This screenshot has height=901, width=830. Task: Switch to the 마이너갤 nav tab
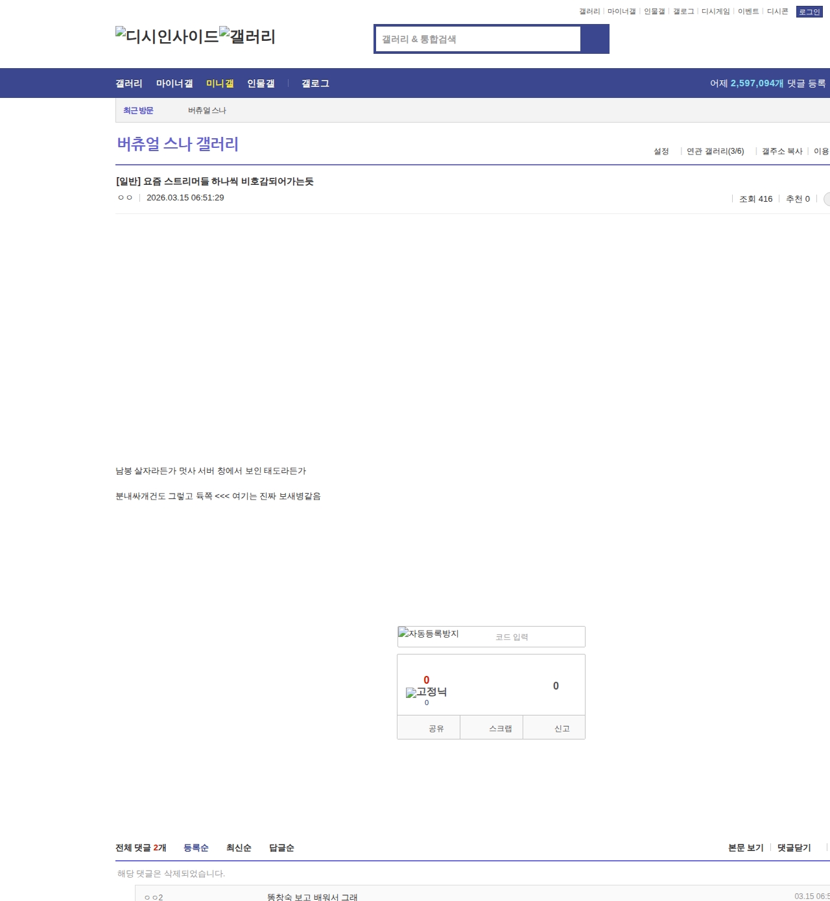174,84
